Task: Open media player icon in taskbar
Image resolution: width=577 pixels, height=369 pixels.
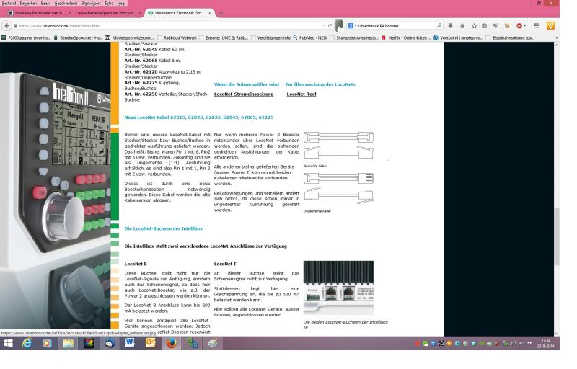Action: 47,343
